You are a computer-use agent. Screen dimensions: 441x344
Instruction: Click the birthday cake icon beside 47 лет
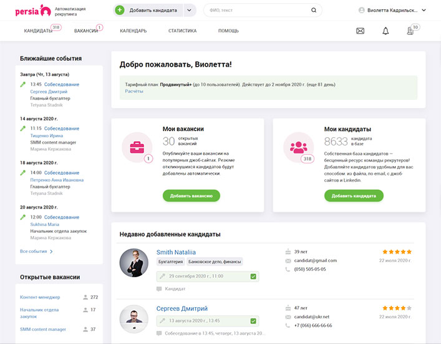[288, 308]
